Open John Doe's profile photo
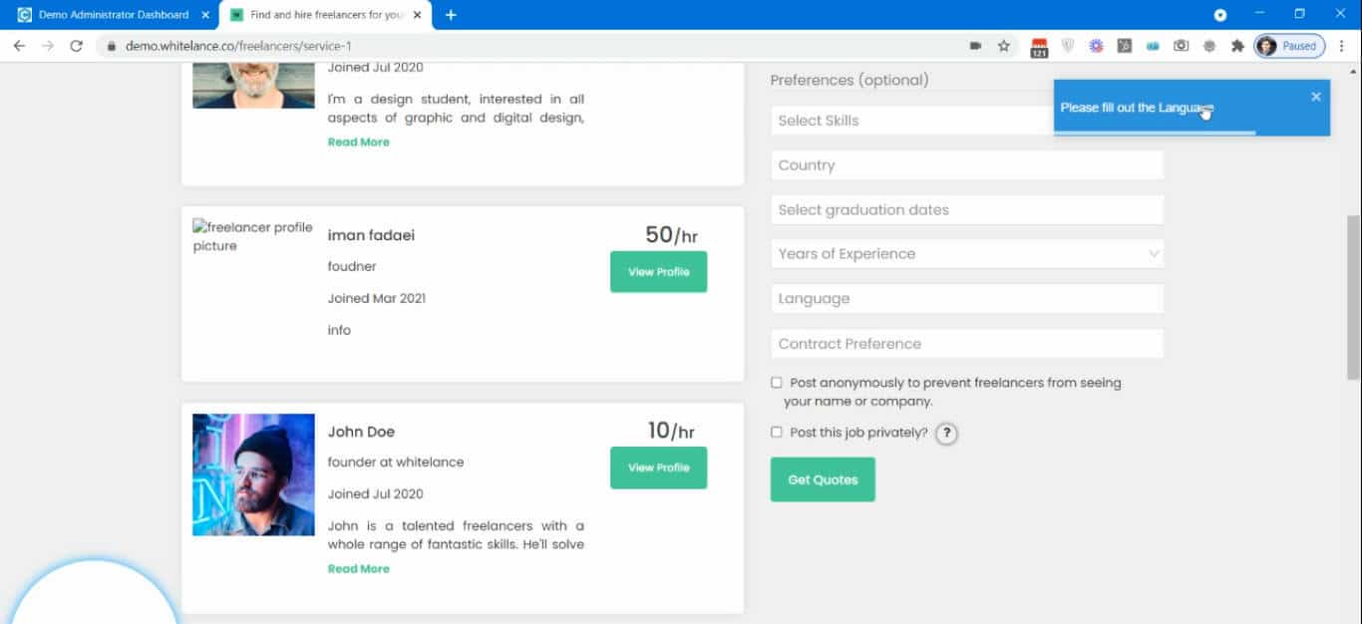The height and width of the screenshot is (624, 1362). tap(253, 474)
